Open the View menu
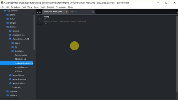Viewport: 178px width, 100px height. click(30, 7)
